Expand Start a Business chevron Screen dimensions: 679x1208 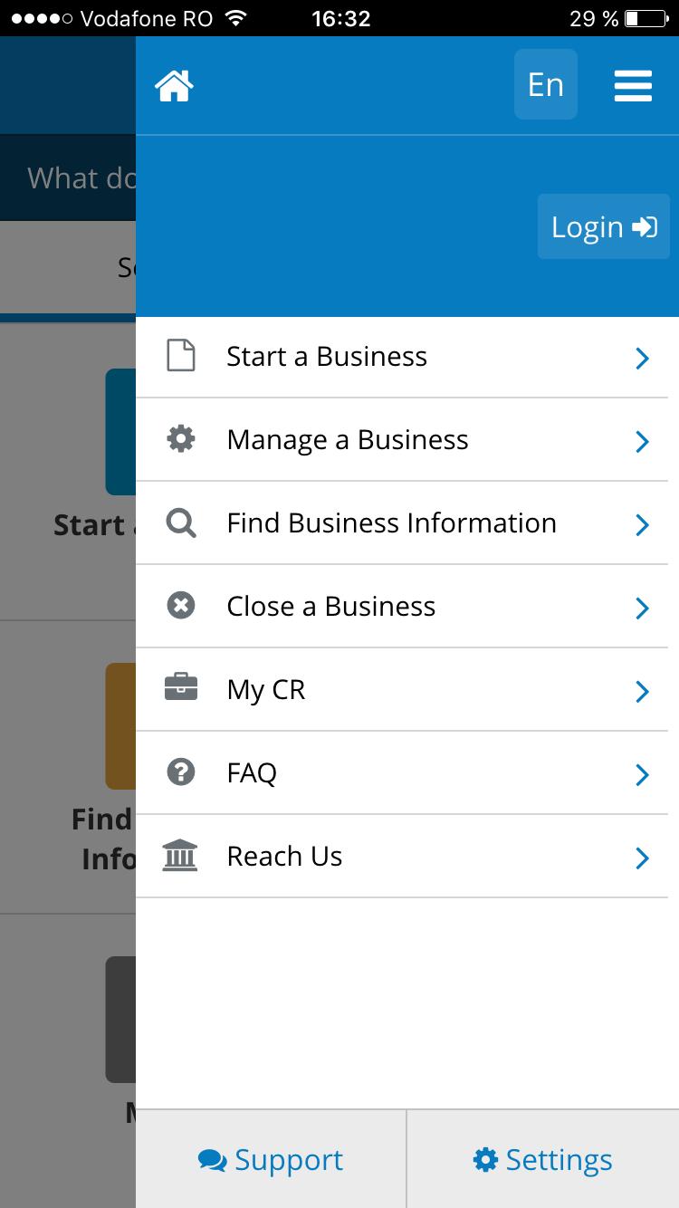click(642, 358)
